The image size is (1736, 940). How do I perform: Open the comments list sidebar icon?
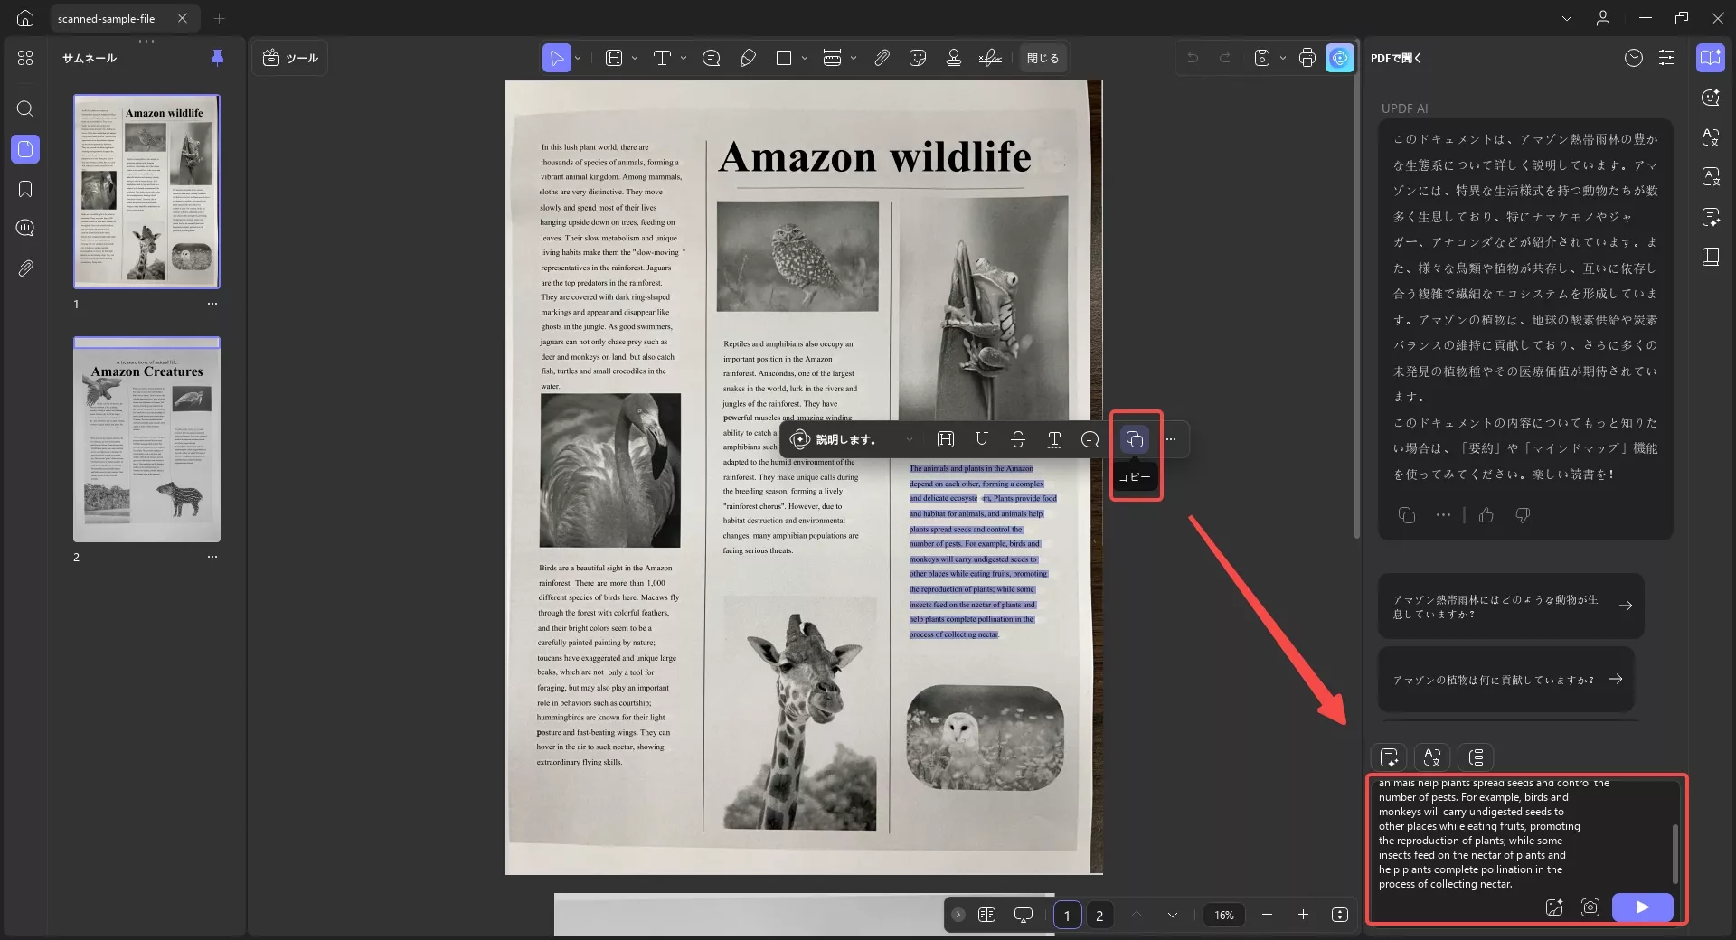pyautogui.click(x=25, y=228)
